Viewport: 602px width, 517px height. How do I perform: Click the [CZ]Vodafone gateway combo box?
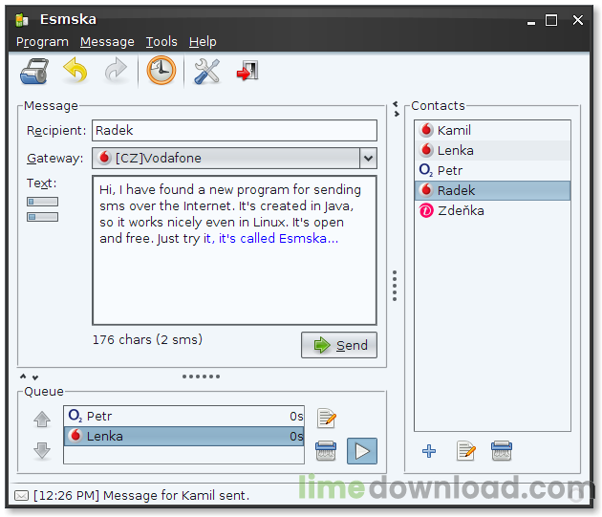coord(234,159)
